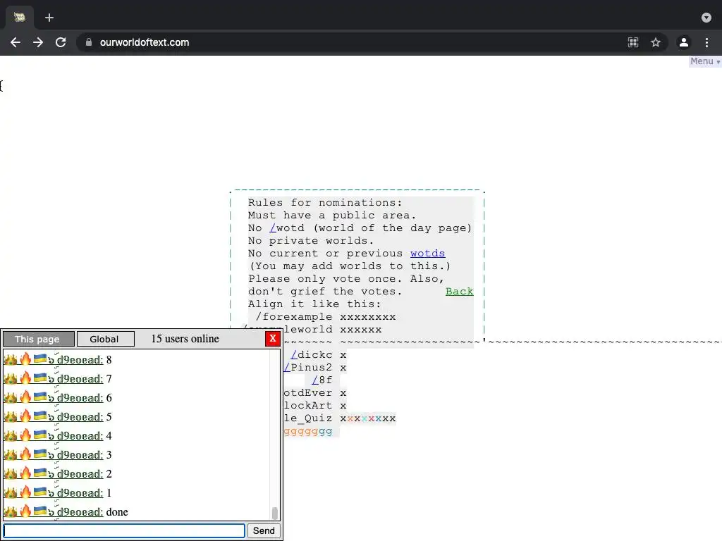Click d9eoead username beside message 6
The image size is (722, 541).
80,398
